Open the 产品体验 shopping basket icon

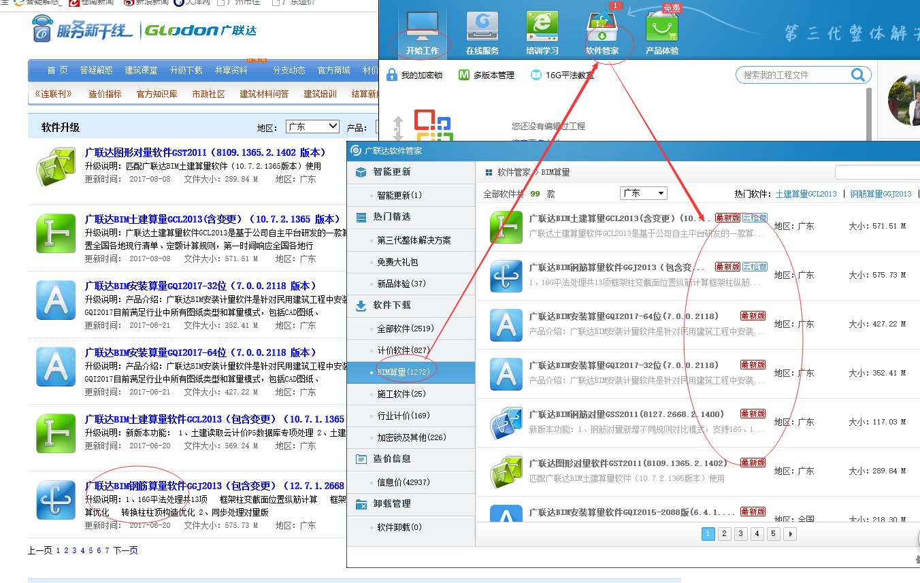[x=662, y=28]
